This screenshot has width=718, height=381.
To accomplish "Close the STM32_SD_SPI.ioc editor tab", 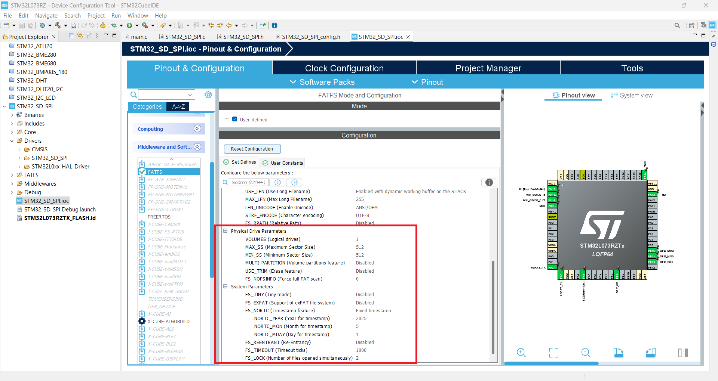I will 408,37.
